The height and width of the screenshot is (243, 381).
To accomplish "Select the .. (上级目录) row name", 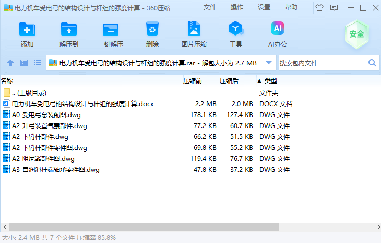I will 29,92.
